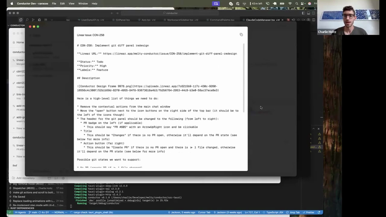Open the Help menu
Viewport: 386px width, 217px height.
point(94,4)
